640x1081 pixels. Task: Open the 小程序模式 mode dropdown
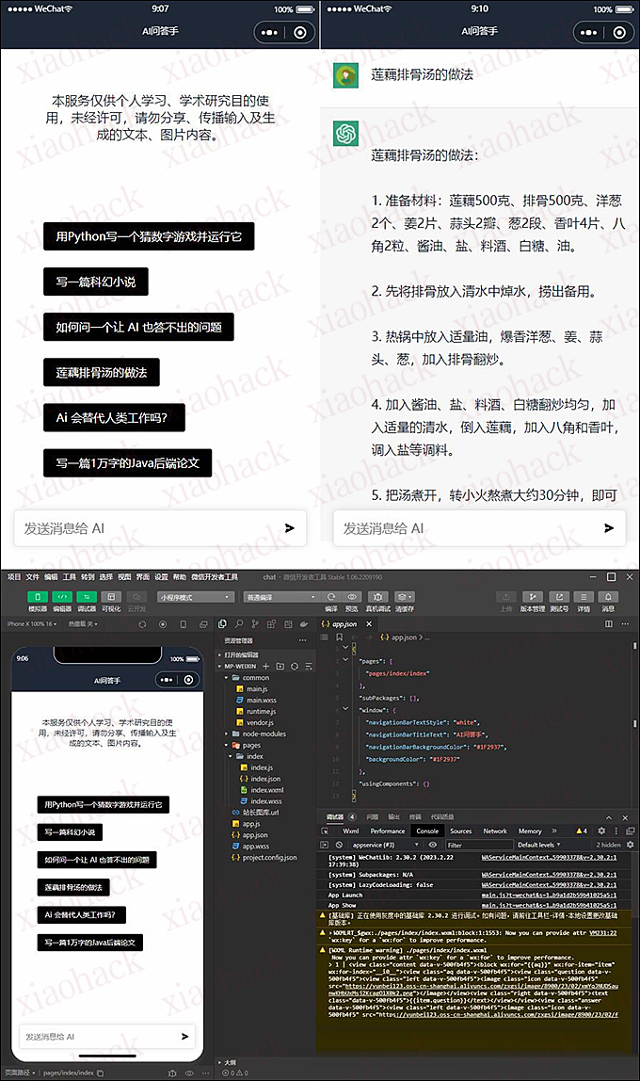(x=197, y=597)
